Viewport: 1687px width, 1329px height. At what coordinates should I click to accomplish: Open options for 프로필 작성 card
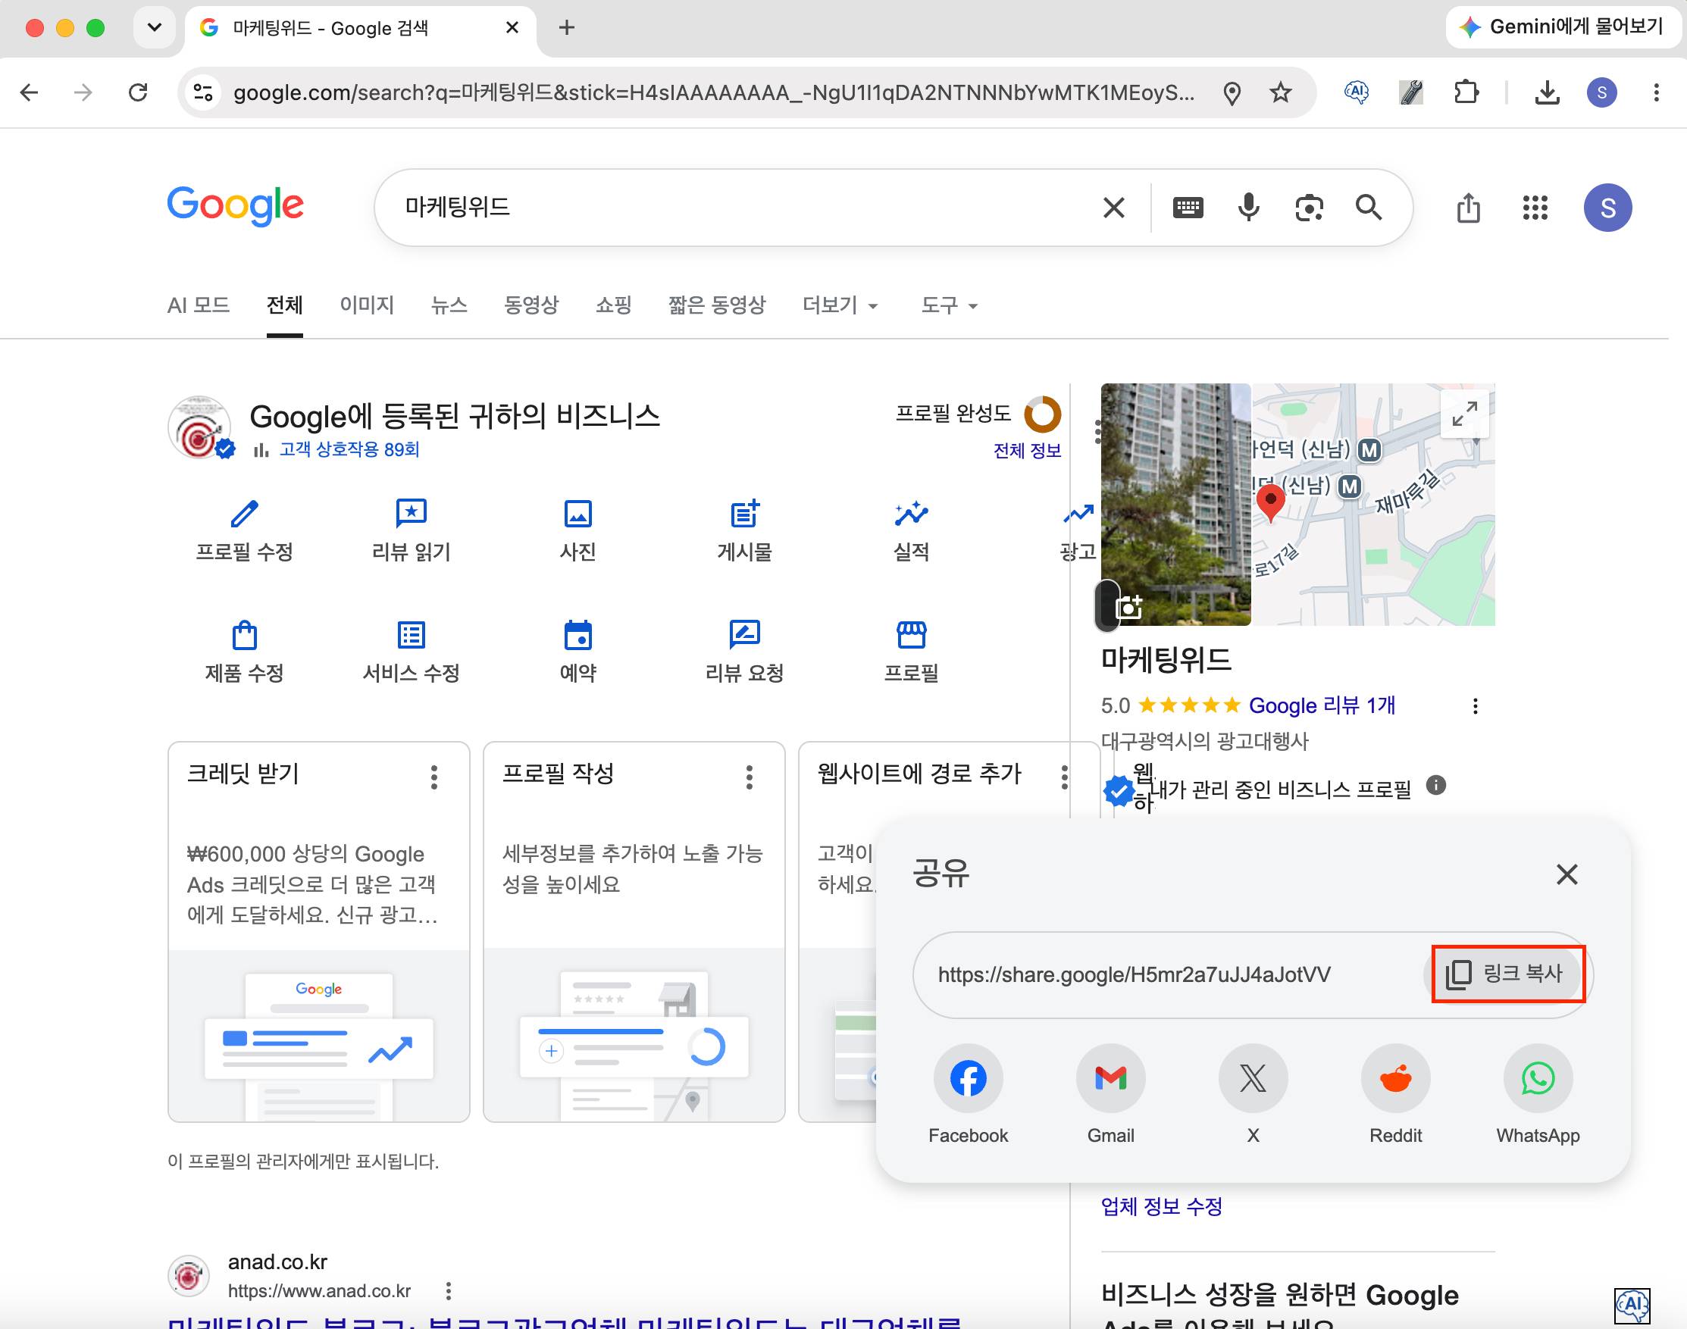[x=750, y=777]
